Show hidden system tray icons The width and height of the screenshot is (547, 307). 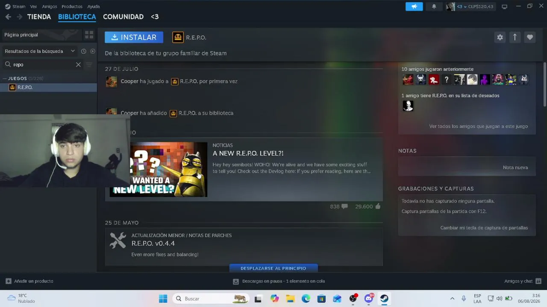point(452,298)
